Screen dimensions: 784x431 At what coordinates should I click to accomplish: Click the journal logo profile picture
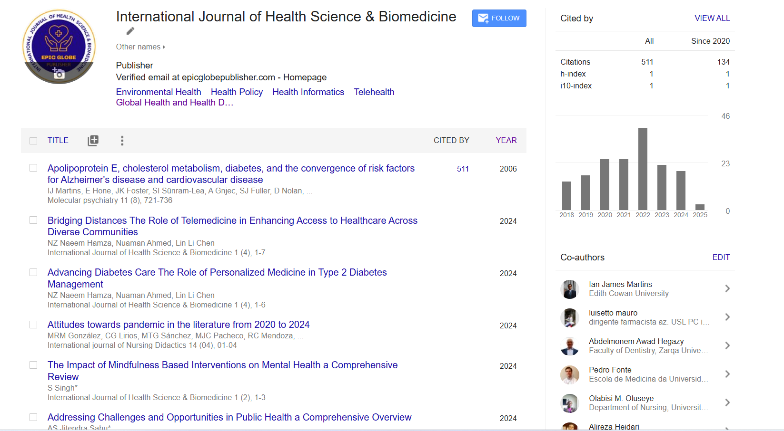coord(59,47)
